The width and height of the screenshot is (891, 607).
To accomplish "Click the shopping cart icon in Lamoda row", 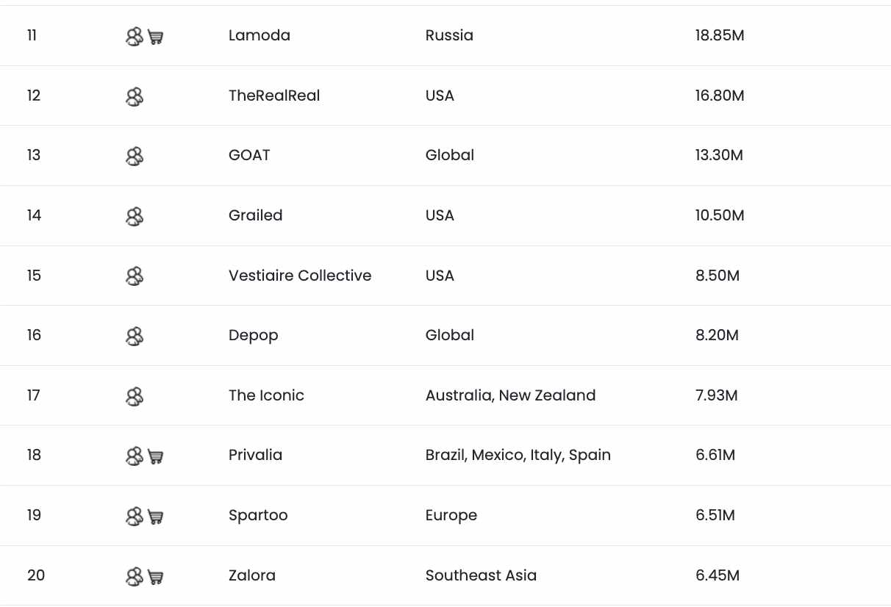I will [155, 37].
